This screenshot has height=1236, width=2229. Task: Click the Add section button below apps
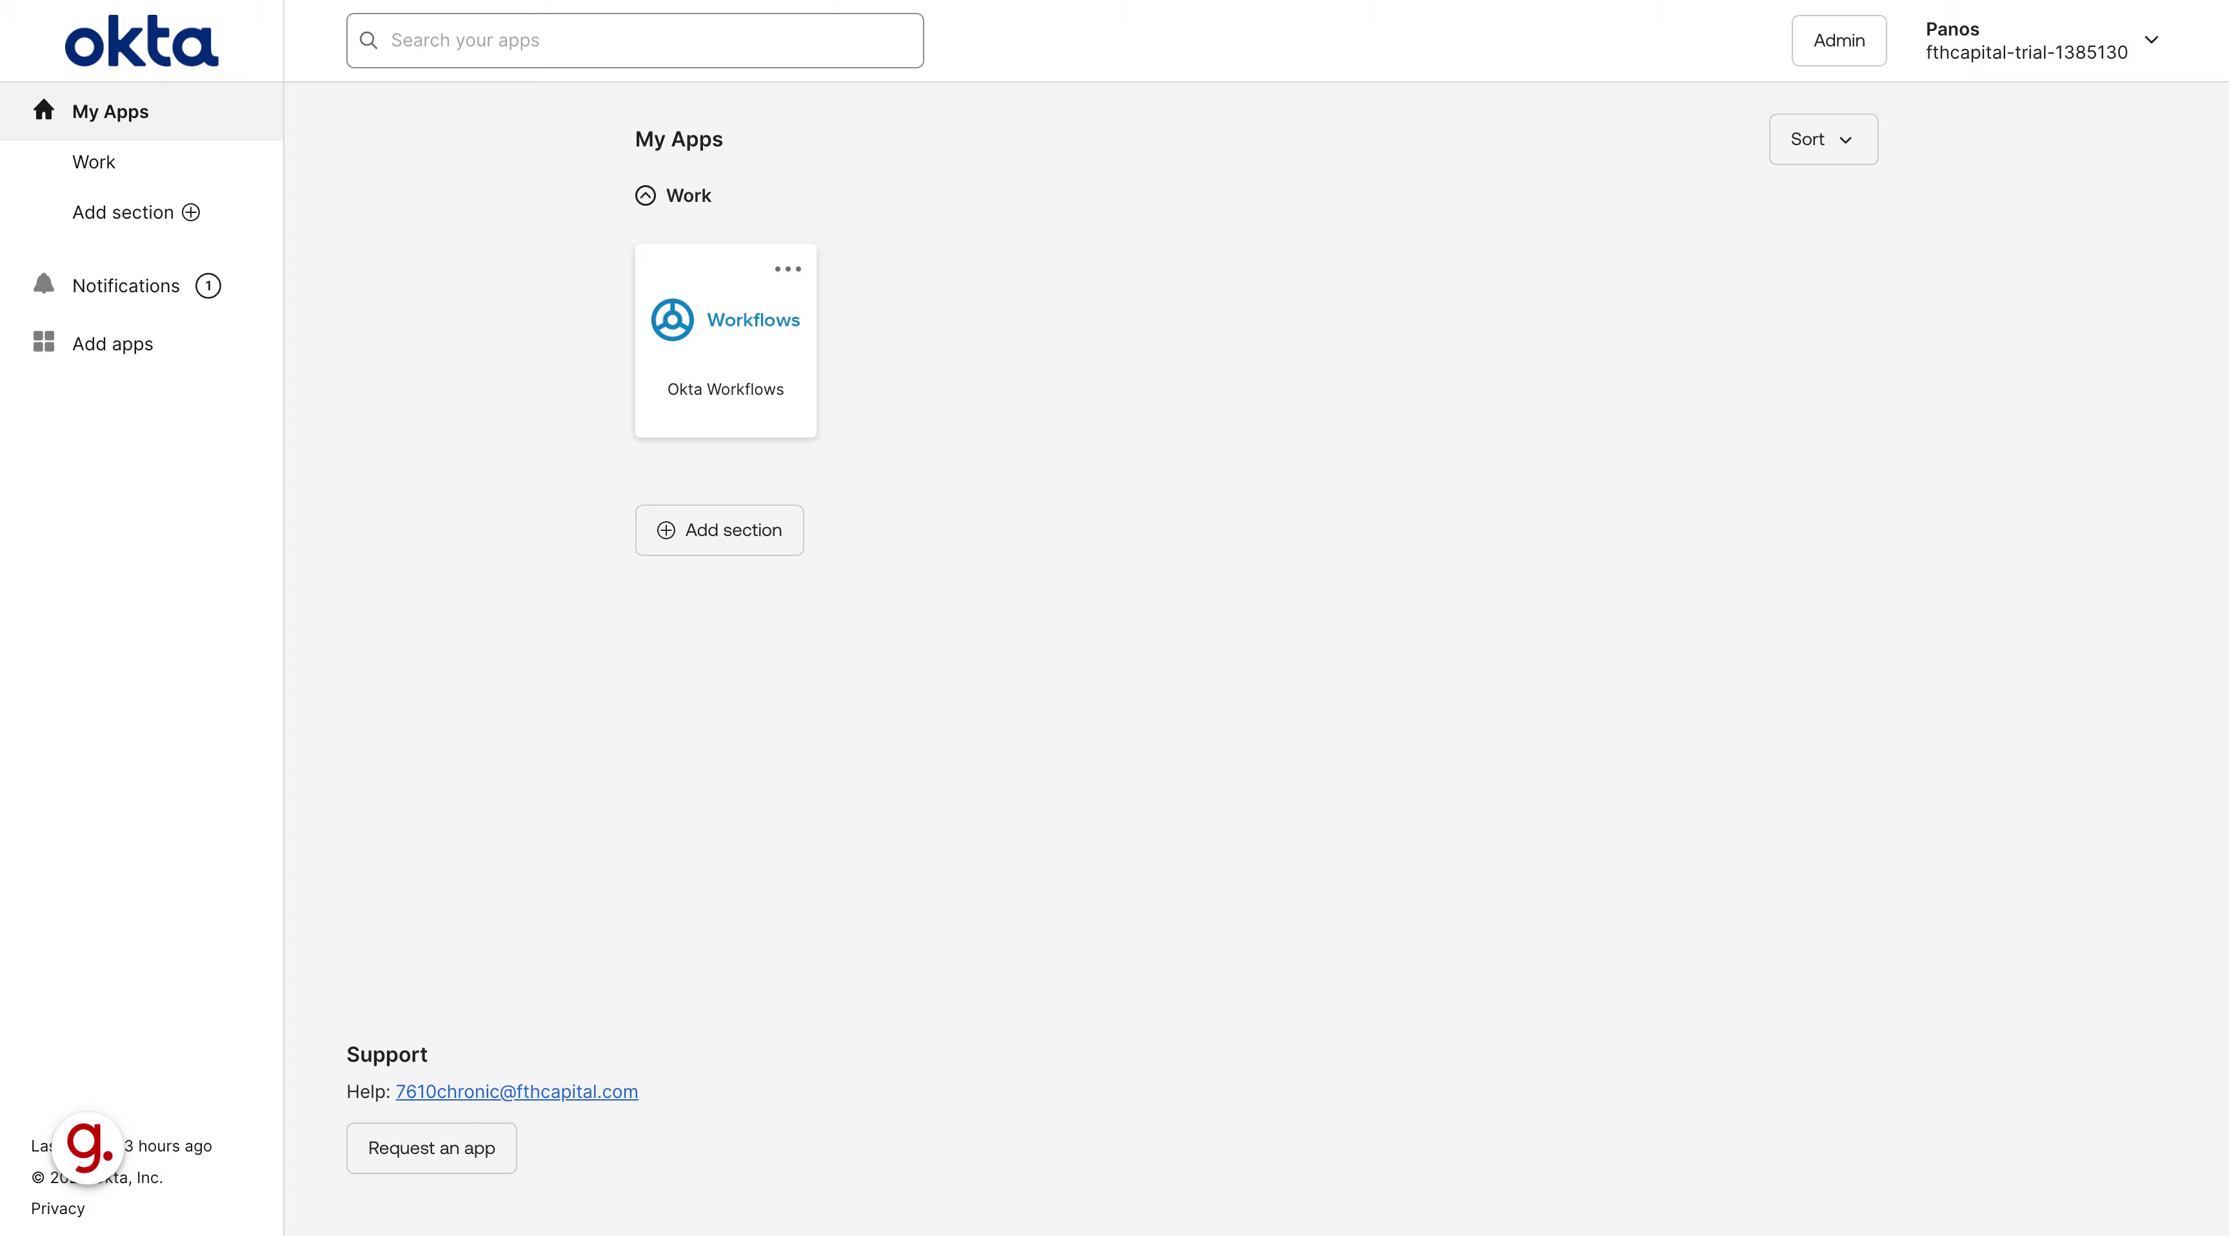pos(719,530)
